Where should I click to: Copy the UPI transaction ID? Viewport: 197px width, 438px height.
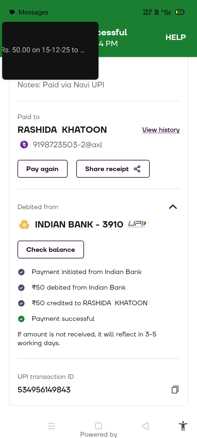pyautogui.click(x=175, y=390)
